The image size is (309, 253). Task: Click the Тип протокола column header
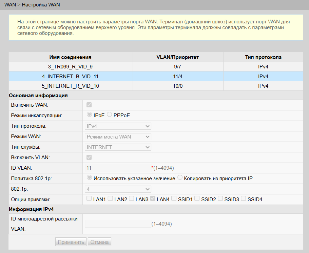[x=263, y=57]
